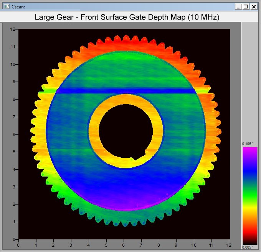The height and width of the screenshot is (252, 261).
Task: Close the Cscan window
Action: tap(254, 7)
